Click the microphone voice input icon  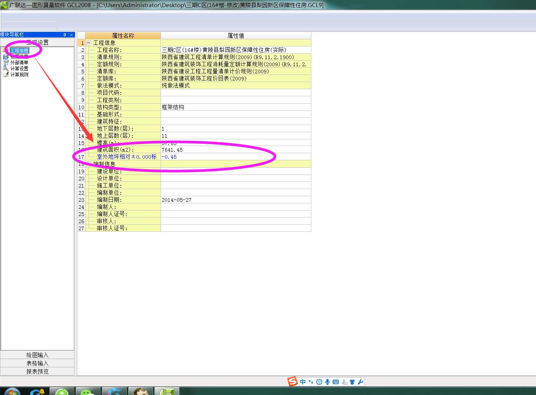click(327, 382)
